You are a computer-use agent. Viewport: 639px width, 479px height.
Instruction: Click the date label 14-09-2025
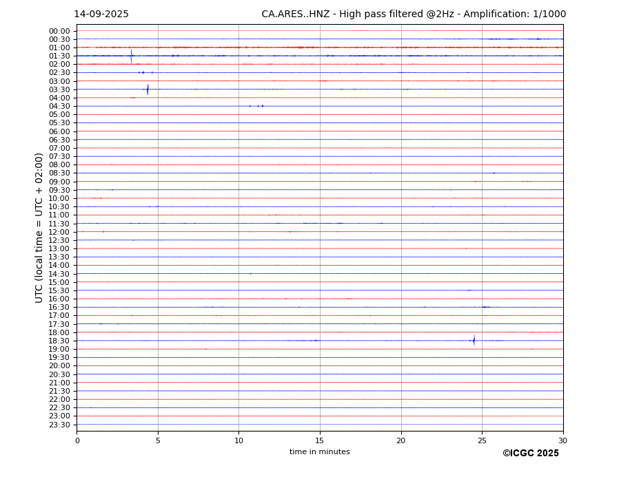tap(101, 14)
